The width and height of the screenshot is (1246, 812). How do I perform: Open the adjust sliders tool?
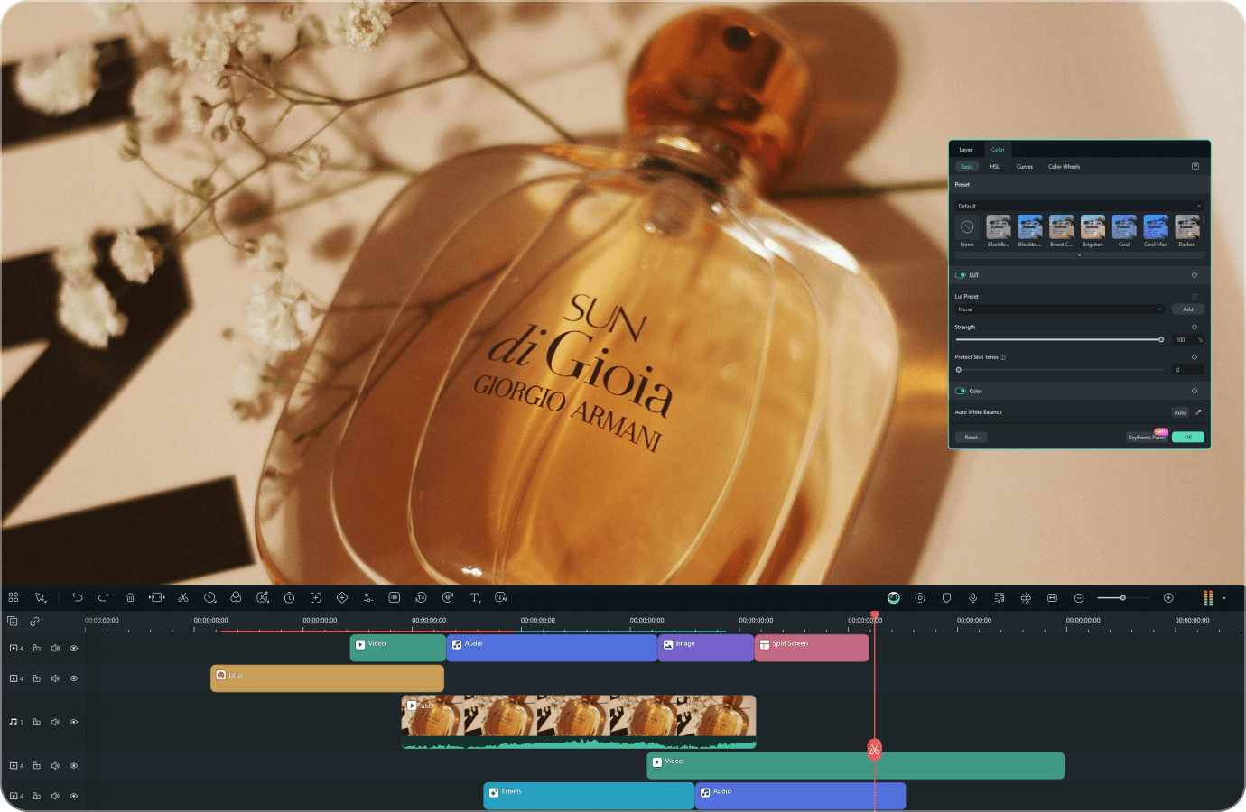[x=368, y=597]
